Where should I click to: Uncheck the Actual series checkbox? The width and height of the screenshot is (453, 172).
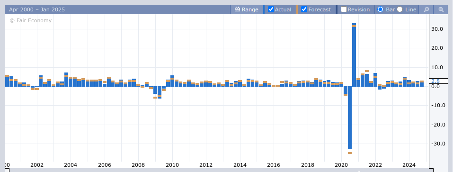pyautogui.click(x=271, y=9)
